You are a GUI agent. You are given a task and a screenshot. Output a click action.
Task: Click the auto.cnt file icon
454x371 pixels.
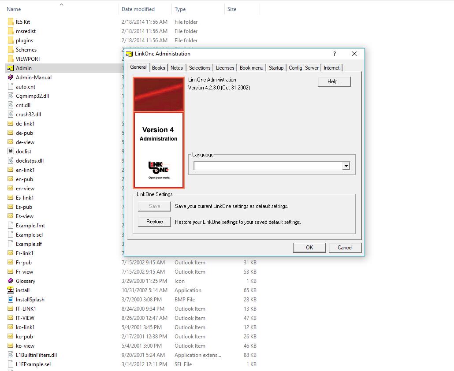click(11, 86)
